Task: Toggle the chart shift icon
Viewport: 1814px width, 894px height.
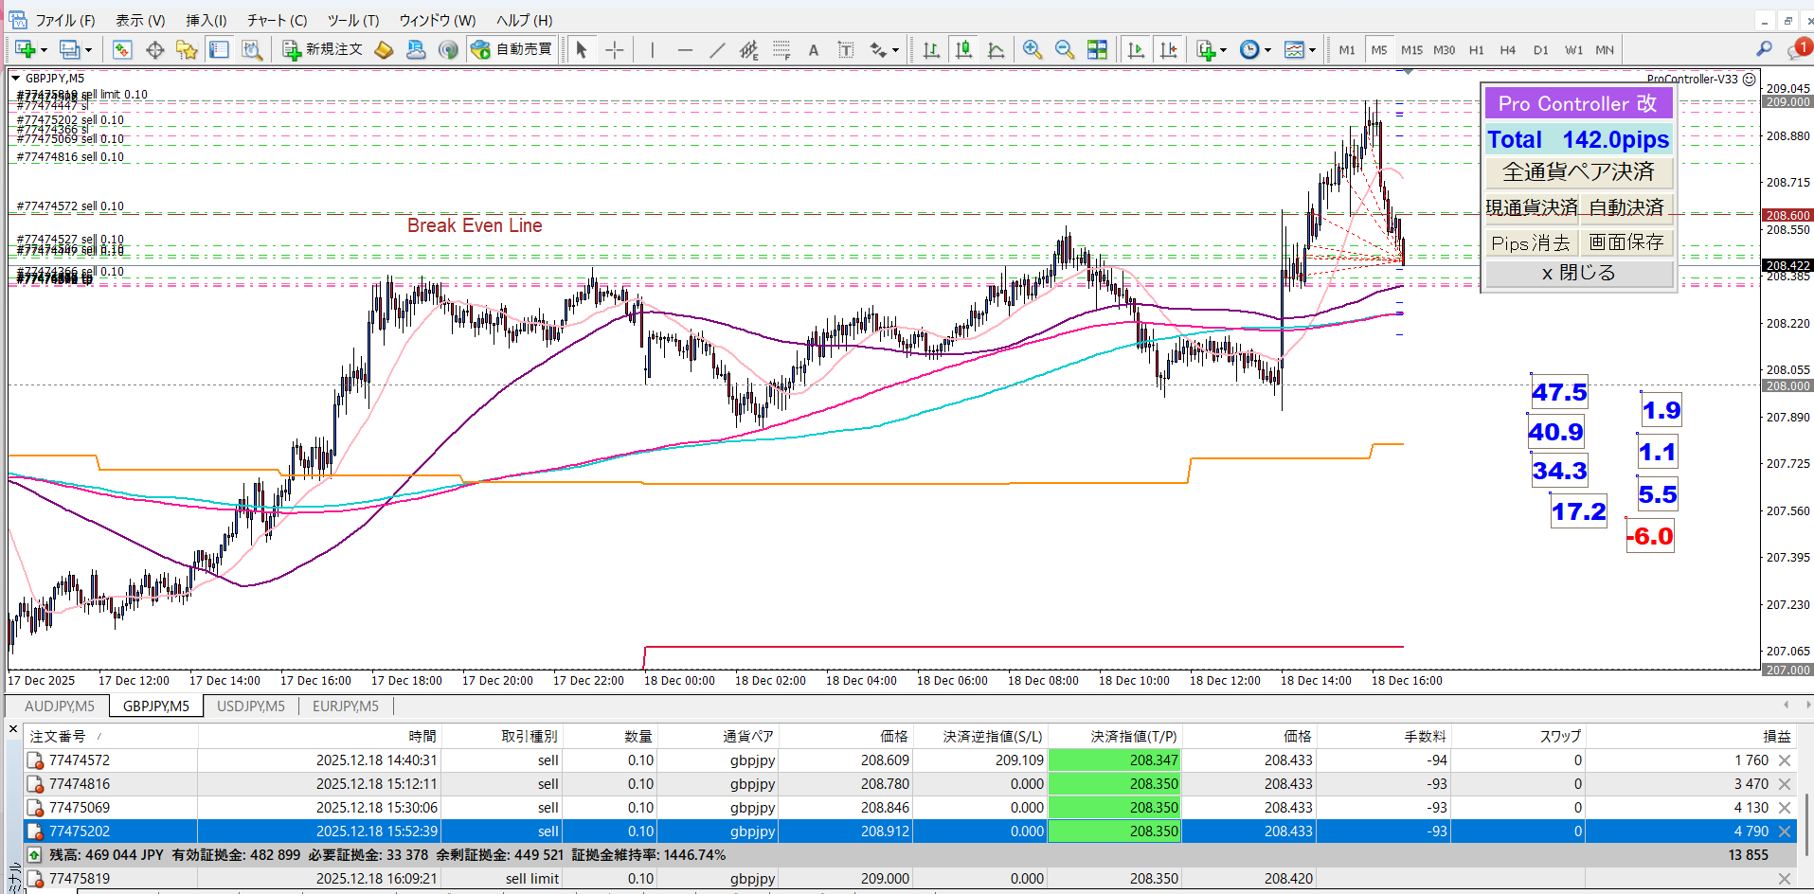Action: 1168,50
